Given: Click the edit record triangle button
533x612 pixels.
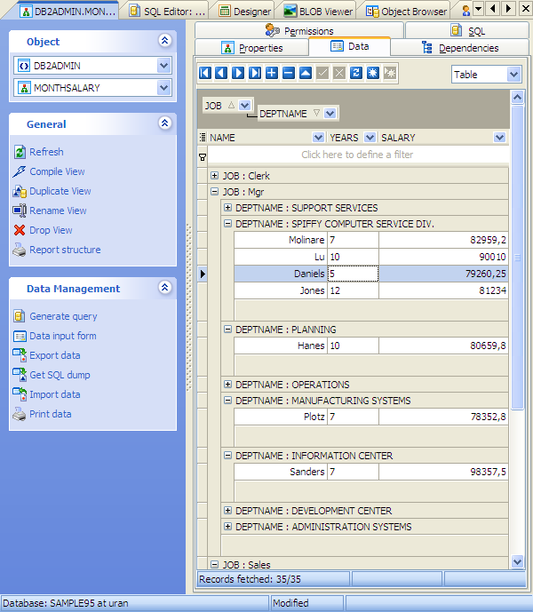Looking at the screenshot, I should point(306,73).
